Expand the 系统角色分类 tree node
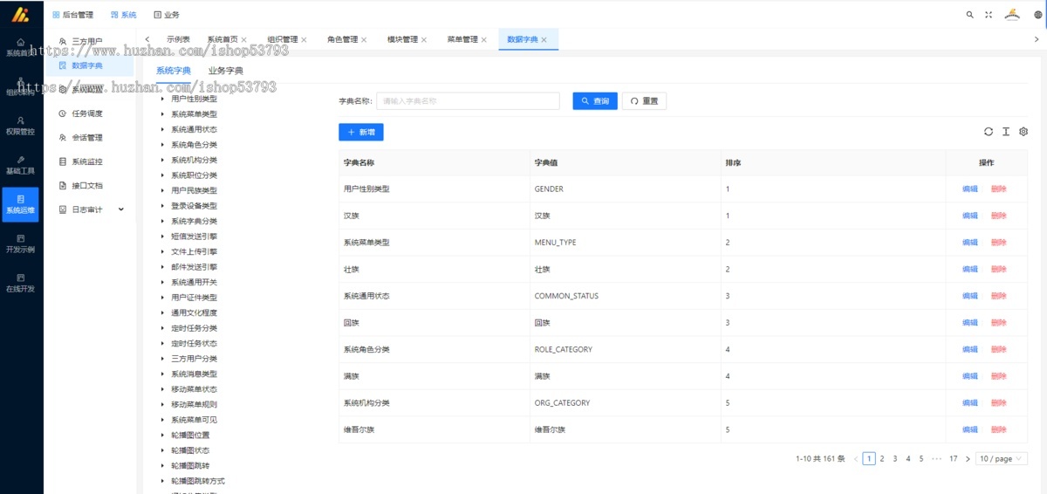The height and width of the screenshot is (494, 1047). [162, 145]
